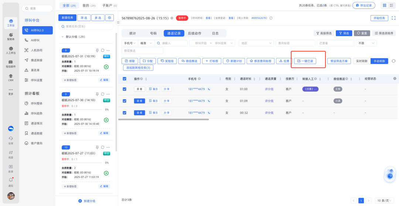Open the 手机号 field type dropdown
The image size is (399, 206).
[130, 43]
